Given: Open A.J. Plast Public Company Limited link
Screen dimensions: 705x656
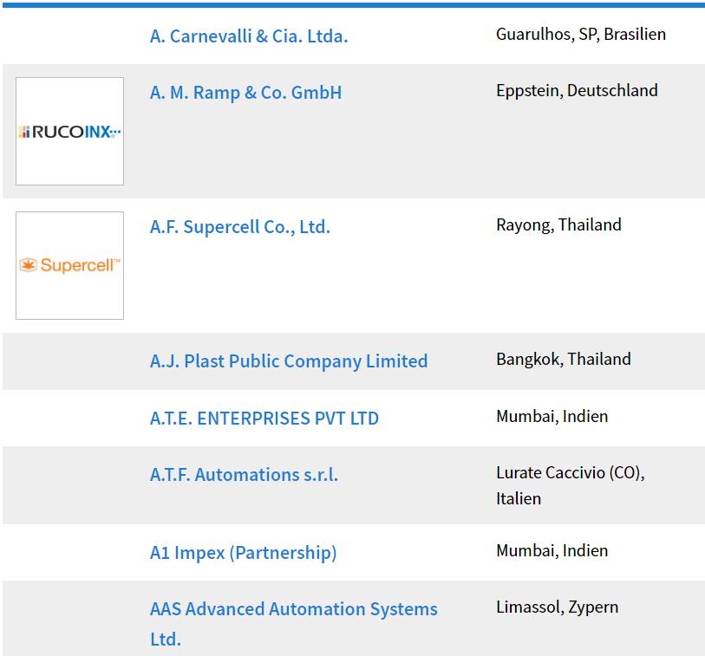Looking at the screenshot, I should tap(289, 361).
